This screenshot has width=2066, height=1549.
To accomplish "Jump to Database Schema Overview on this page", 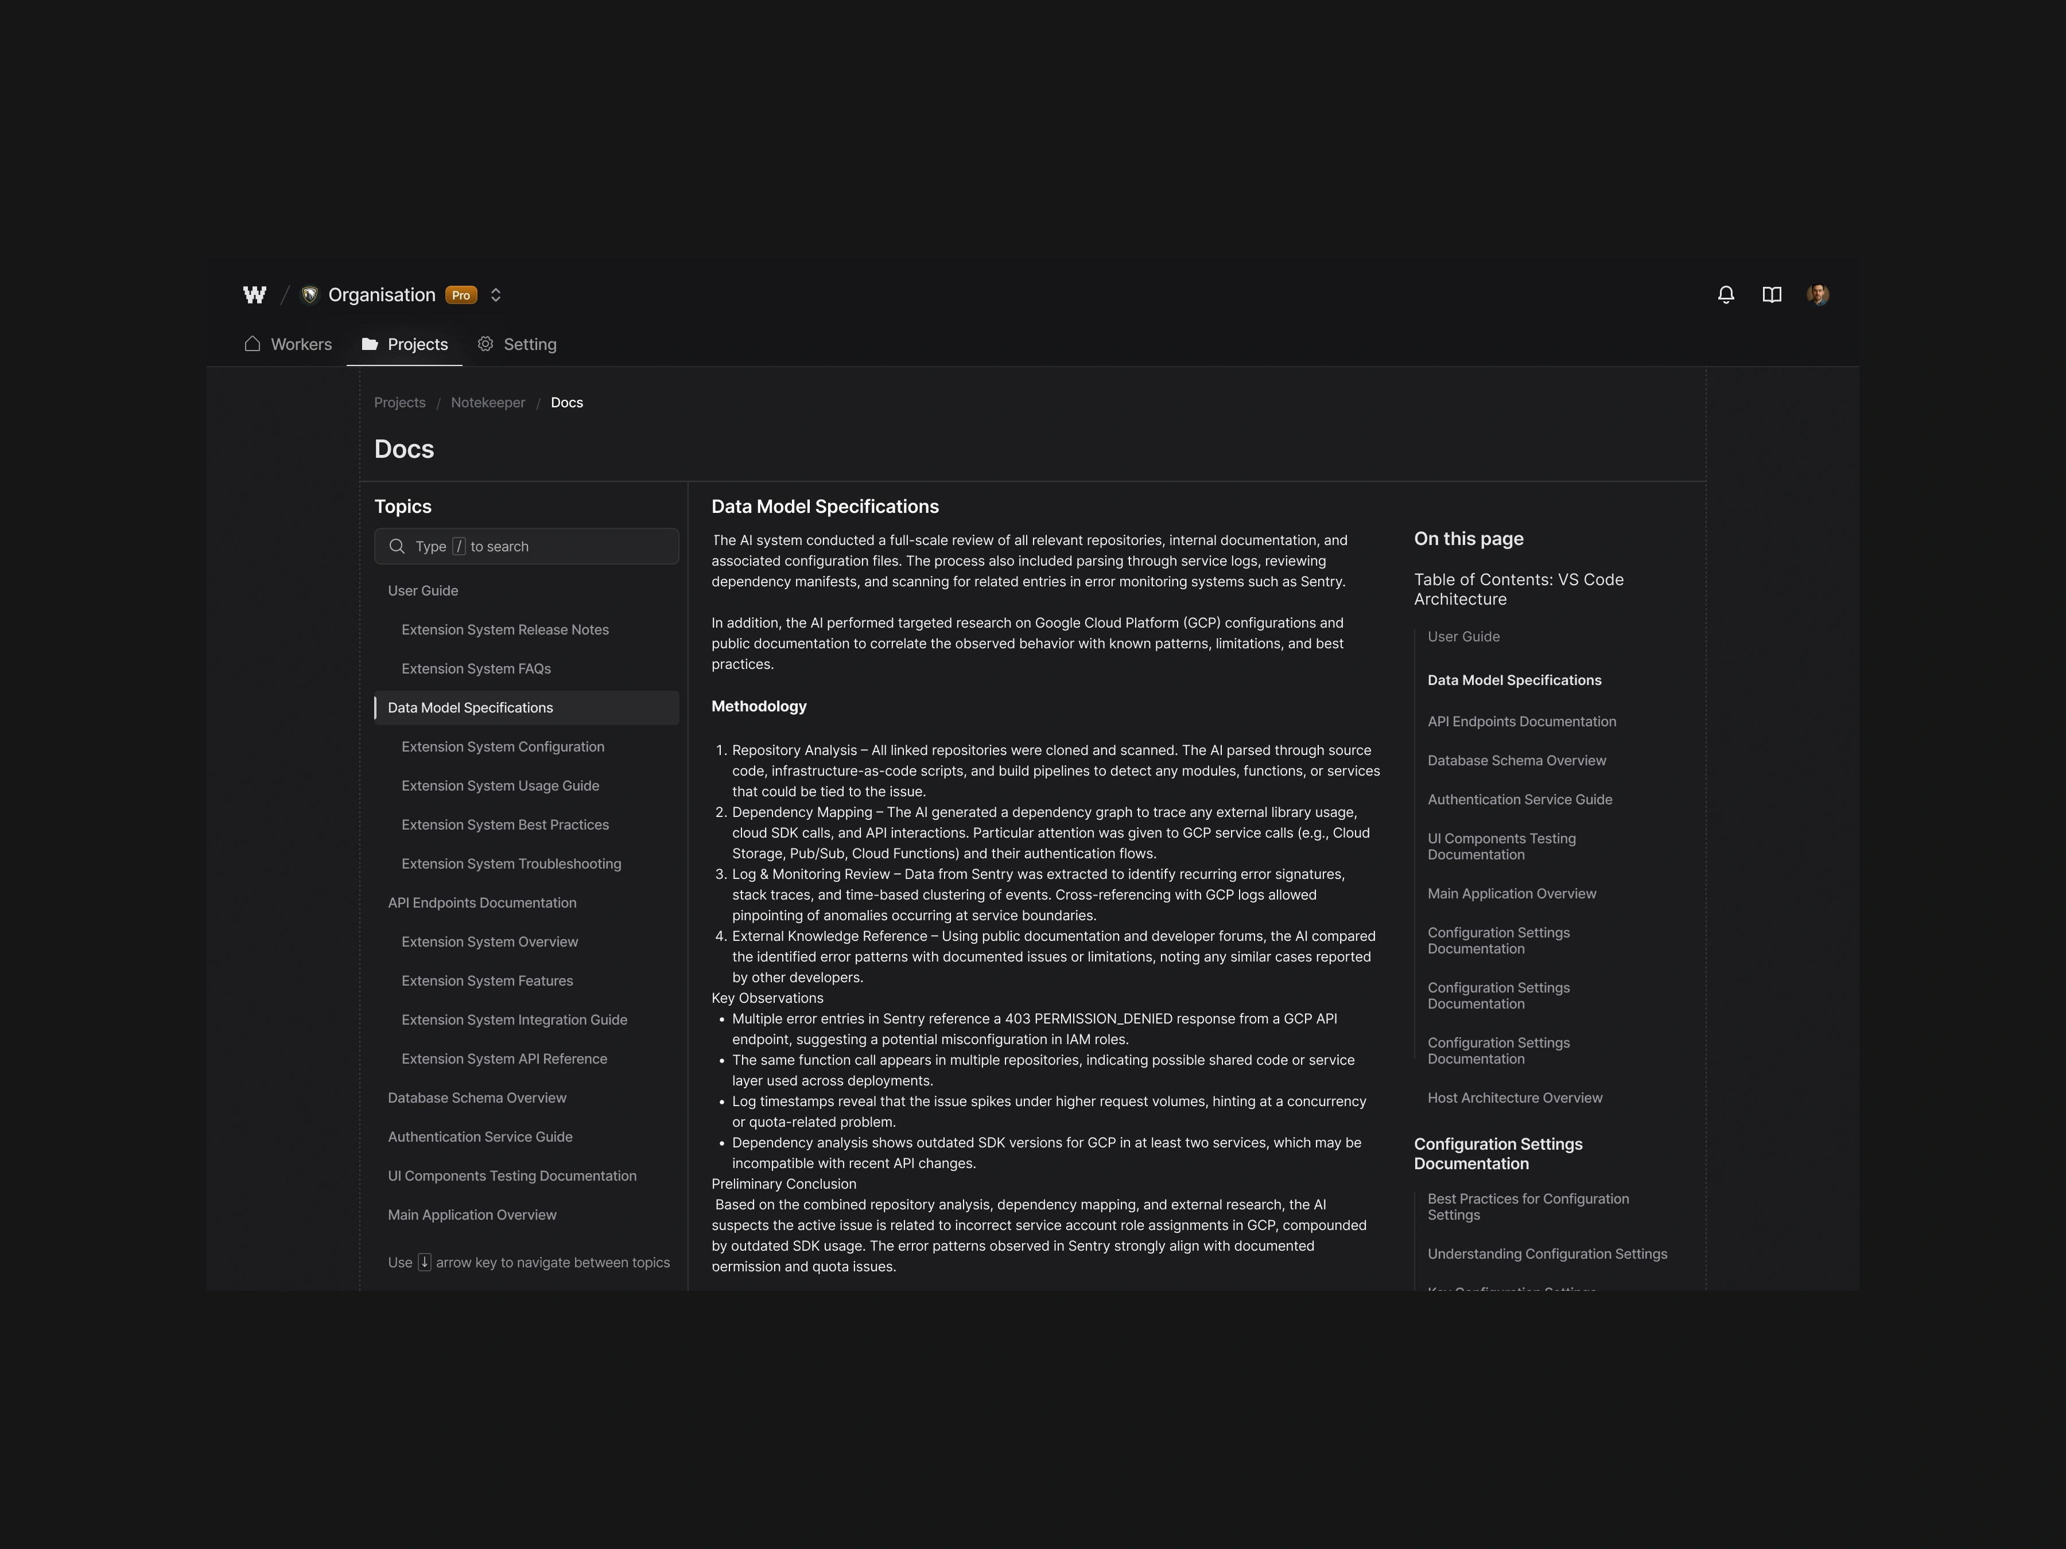I will click(x=1516, y=761).
